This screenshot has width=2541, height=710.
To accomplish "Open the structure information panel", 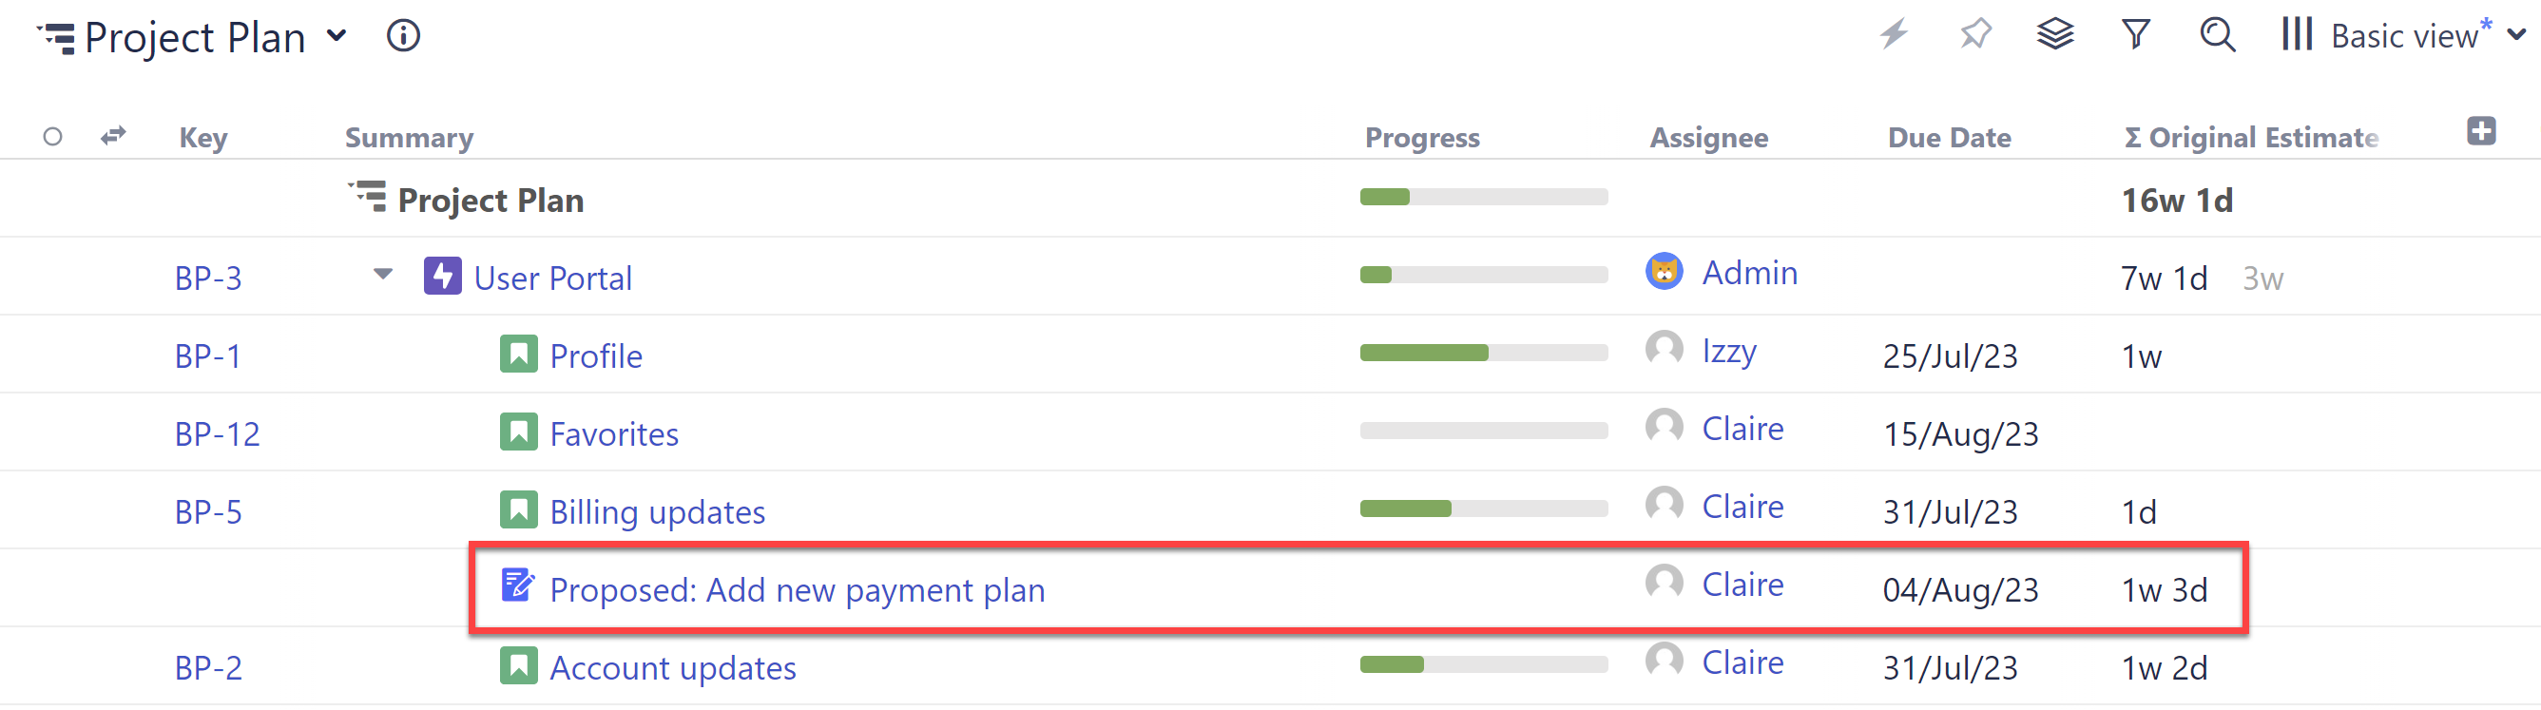I will (x=402, y=36).
